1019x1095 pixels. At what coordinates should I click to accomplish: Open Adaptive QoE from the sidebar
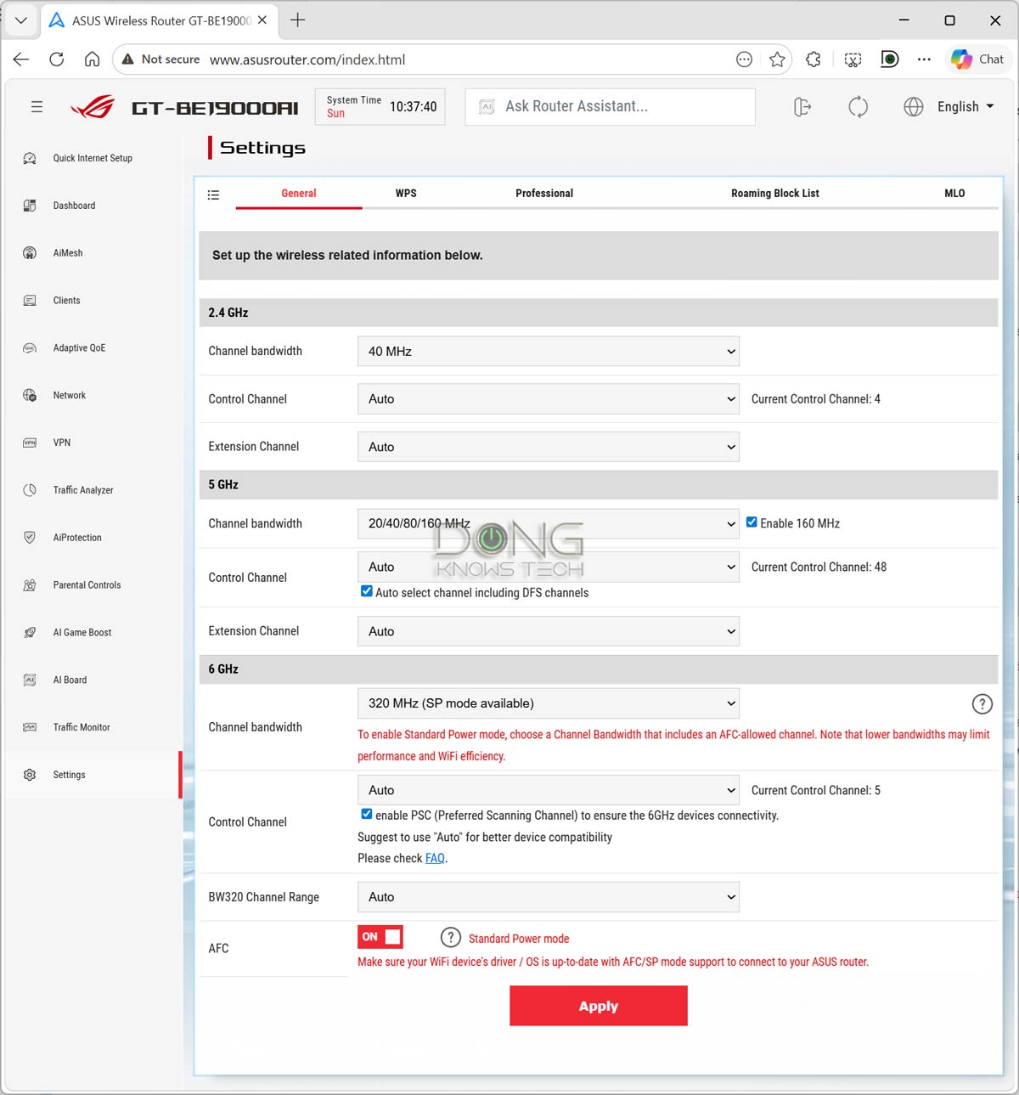pyautogui.click(x=30, y=347)
